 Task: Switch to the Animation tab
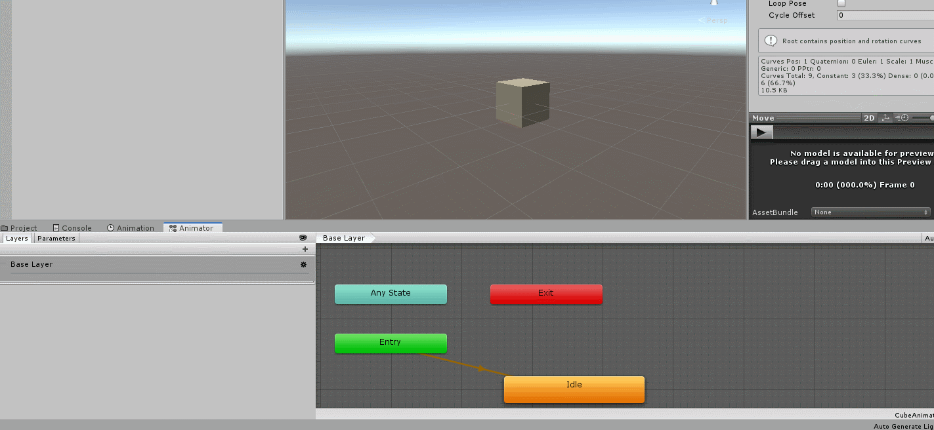(x=131, y=228)
